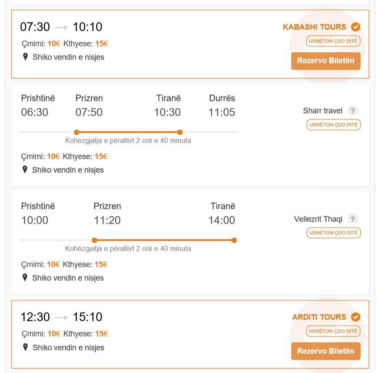The width and height of the screenshot is (377, 373).
Task: Click the location pin in the 07:30 trip
Action: [25, 57]
